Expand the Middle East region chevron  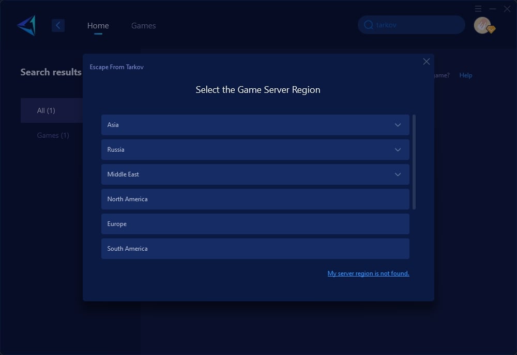398,174
